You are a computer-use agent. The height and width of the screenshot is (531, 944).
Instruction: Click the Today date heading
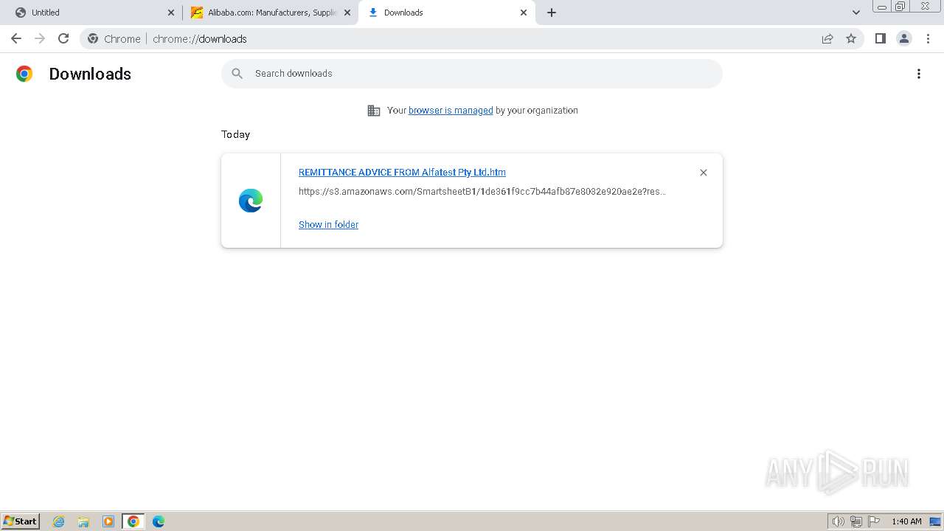tap(235, 134)
